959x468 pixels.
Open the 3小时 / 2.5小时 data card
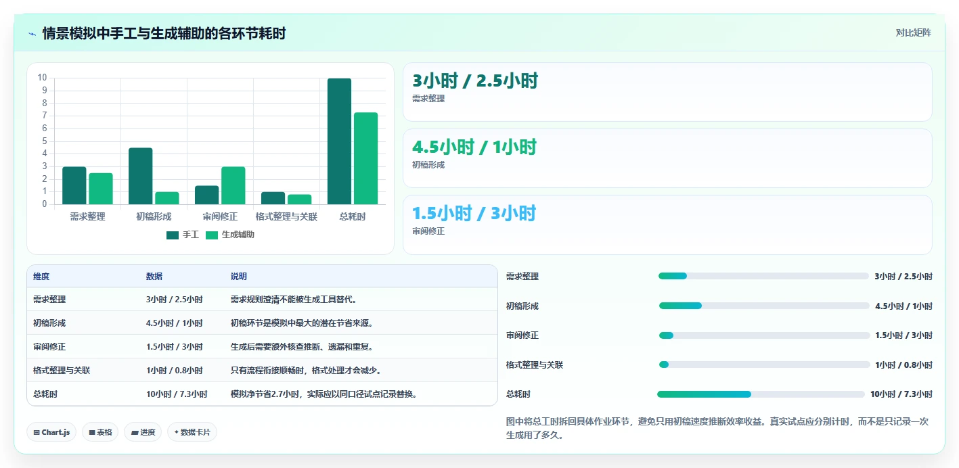(x=667, y=92)
